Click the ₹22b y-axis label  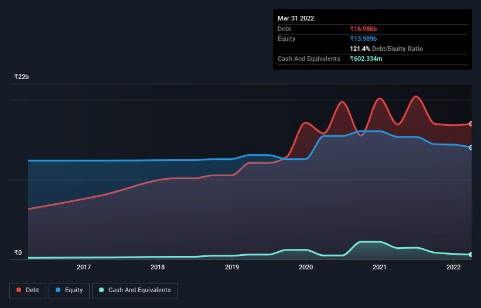pos(22,77)
